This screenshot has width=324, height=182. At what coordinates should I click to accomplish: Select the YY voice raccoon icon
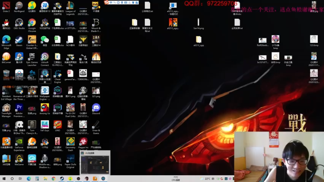click(x=96, y=7)
